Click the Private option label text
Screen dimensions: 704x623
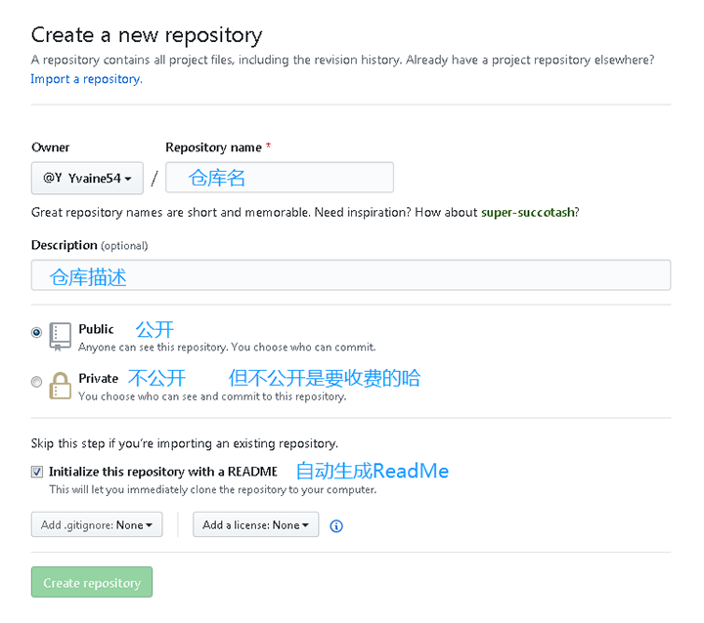click(x=98, y=379)
